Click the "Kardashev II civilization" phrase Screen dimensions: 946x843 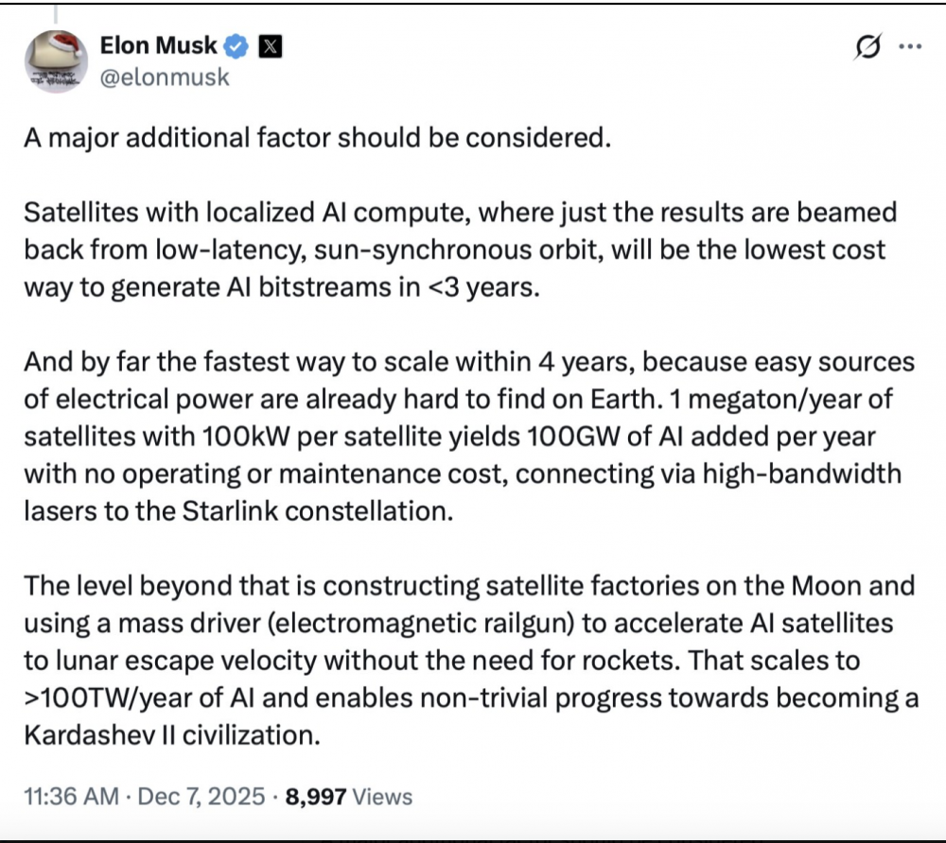coord(172,735)
